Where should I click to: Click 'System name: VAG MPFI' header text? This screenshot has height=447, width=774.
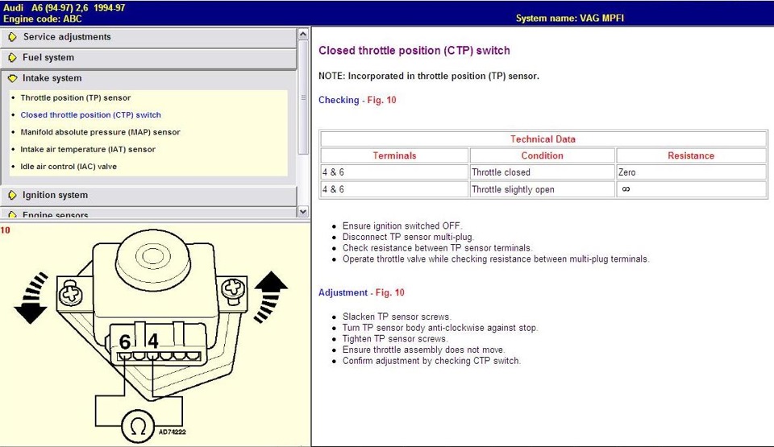[570, 19]
